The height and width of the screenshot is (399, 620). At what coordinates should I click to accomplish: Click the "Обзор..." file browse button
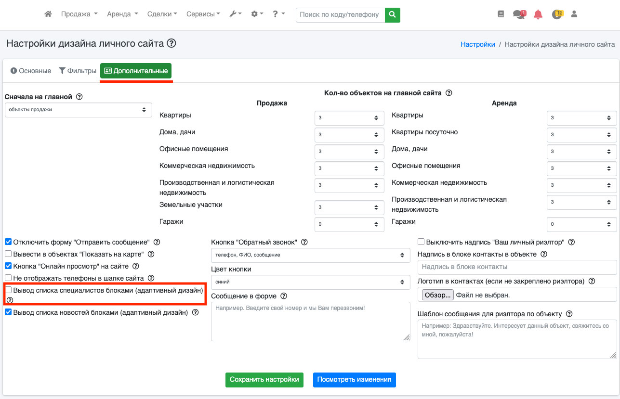click(x=437, y=295)
